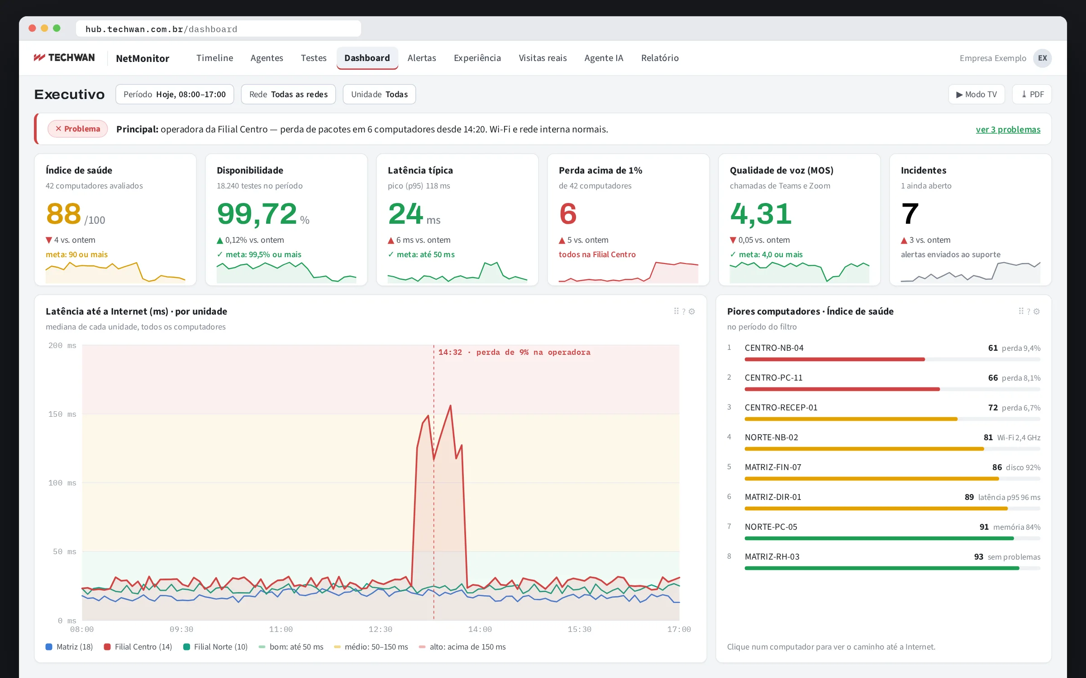Screen dimensions: 1086x678
Task: Click the NetMonitor product name
Action: [143, 58]
